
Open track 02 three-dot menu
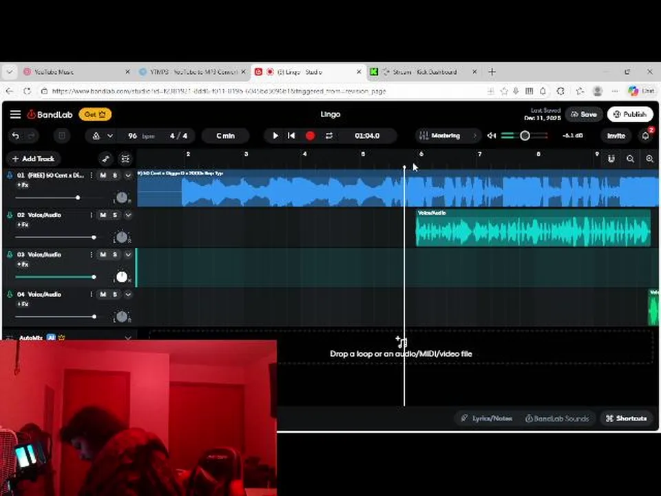pos(91,215)
